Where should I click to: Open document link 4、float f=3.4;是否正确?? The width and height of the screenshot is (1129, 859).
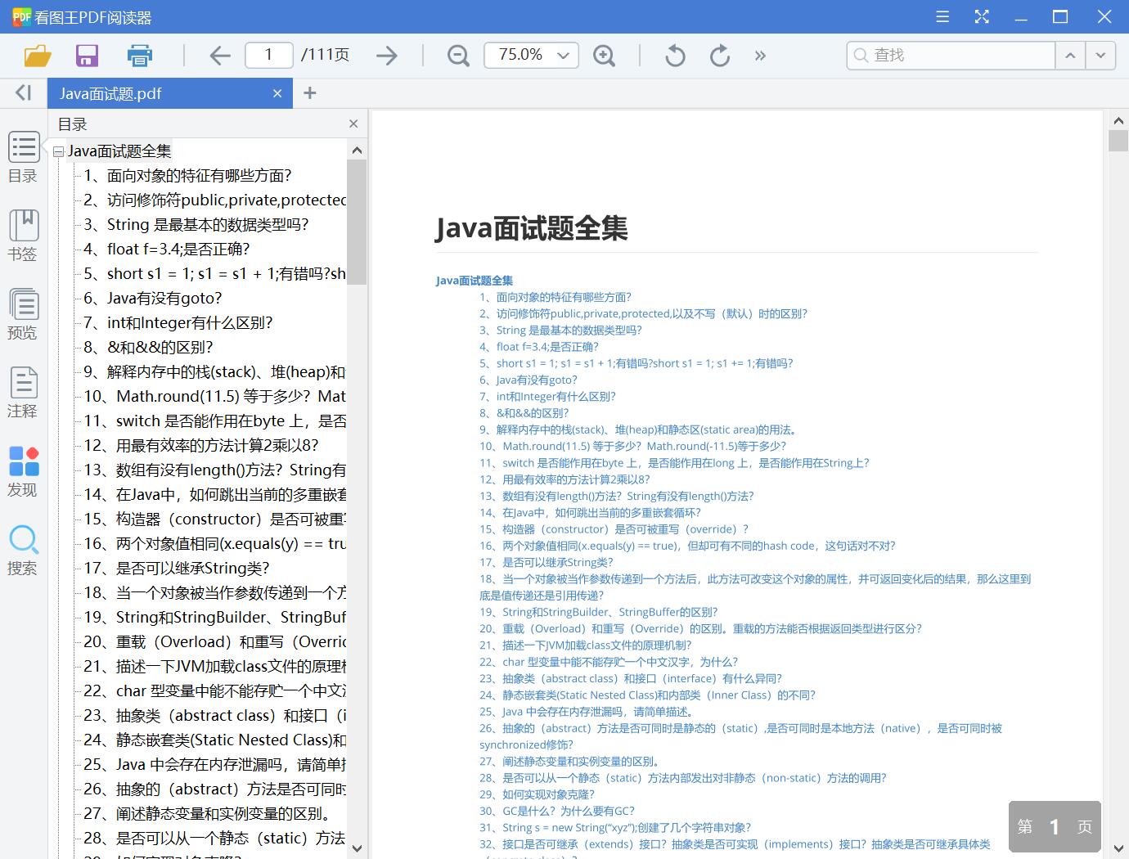539,347
